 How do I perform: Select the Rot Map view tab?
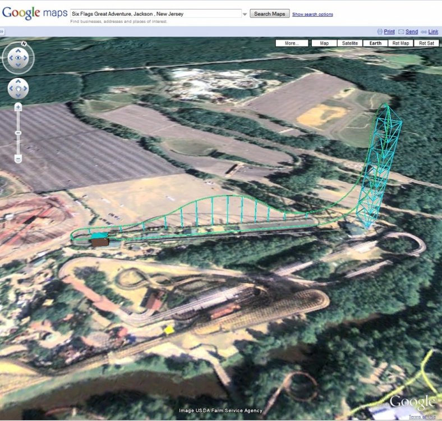click(x=400, y=43)
